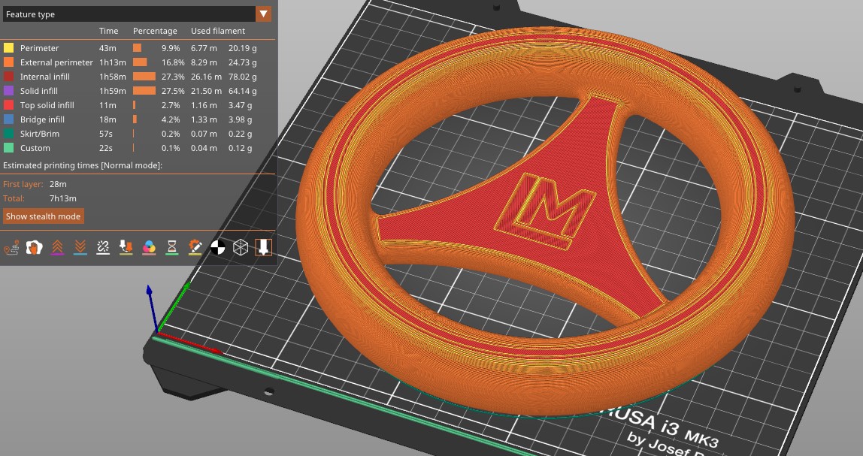863x456 pixels.
Task: Select the Top solid infill label
Action: click(47, 105)
